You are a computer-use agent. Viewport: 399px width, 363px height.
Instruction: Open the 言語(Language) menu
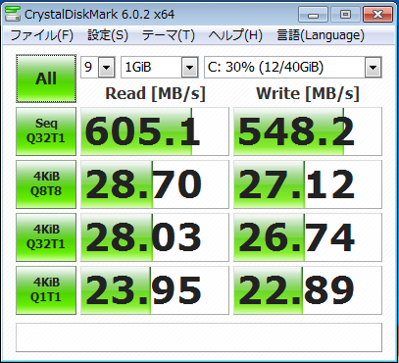[x=321, y=35]
